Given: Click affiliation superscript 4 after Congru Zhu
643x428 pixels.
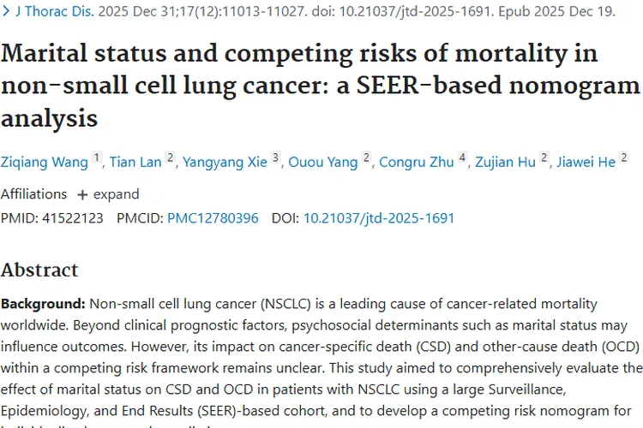Looking at the screenshot, I should coord(462,158).
